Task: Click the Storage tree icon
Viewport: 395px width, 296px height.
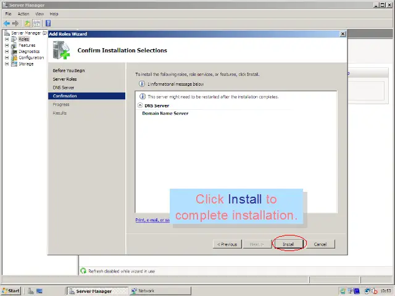Action: click(x=14, y=64)
